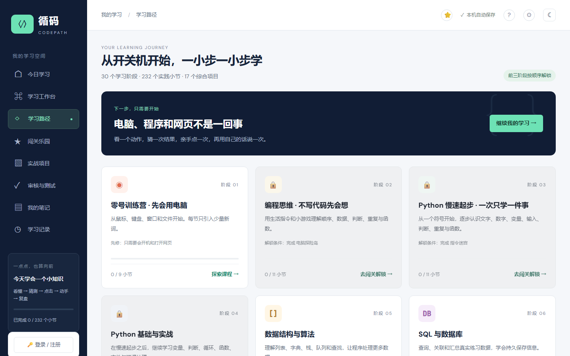Viewport: 570px width, 356px height.
Task: Select 学习路径 diamond icon in sidebar
Action: tap(17, 119)
